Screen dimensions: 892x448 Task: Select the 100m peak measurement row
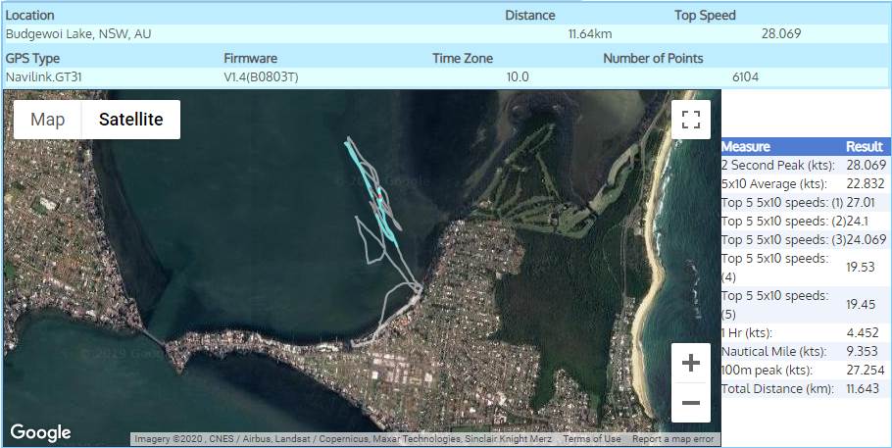(804, 370)
